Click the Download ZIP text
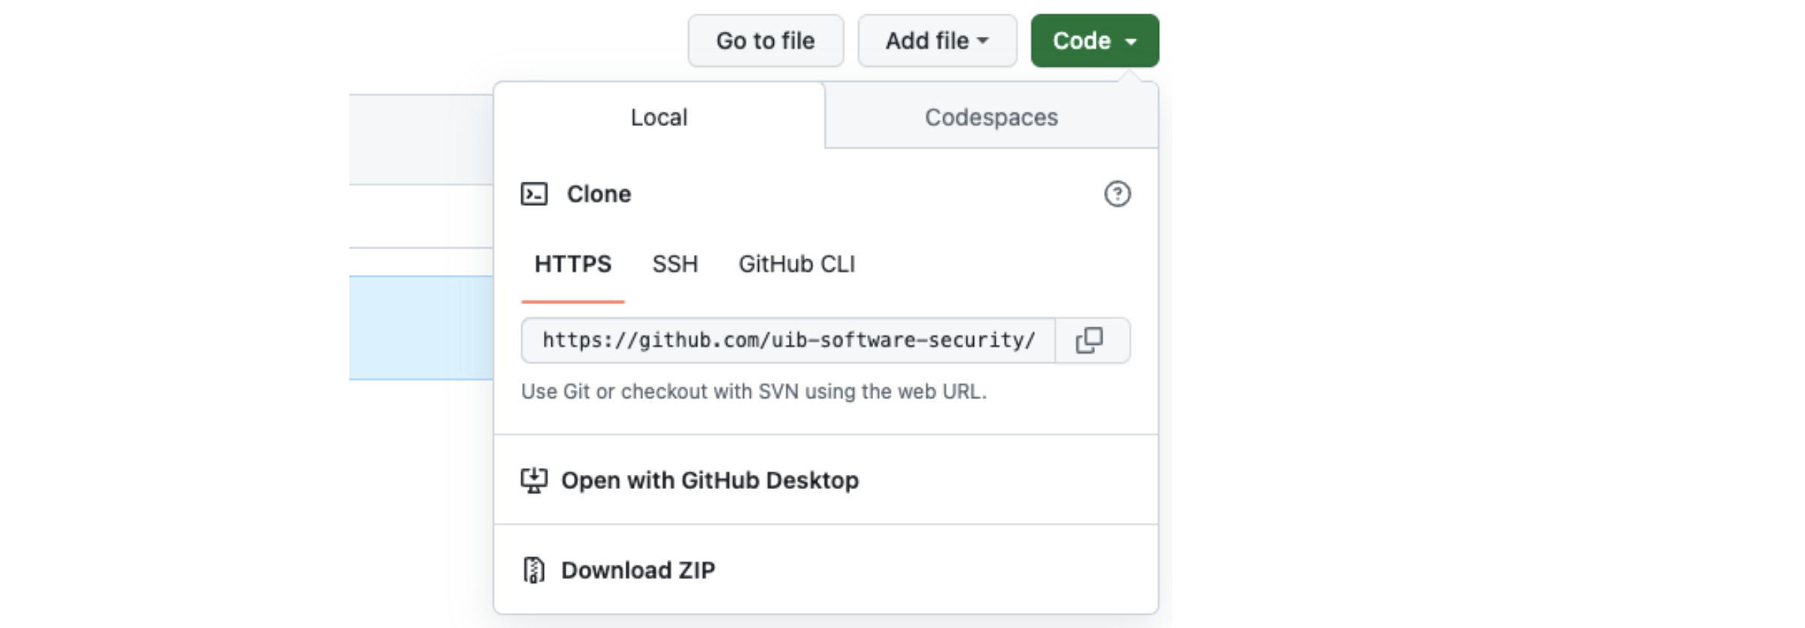This screenshot has width=1805, height=628. (x=638, y=570)
